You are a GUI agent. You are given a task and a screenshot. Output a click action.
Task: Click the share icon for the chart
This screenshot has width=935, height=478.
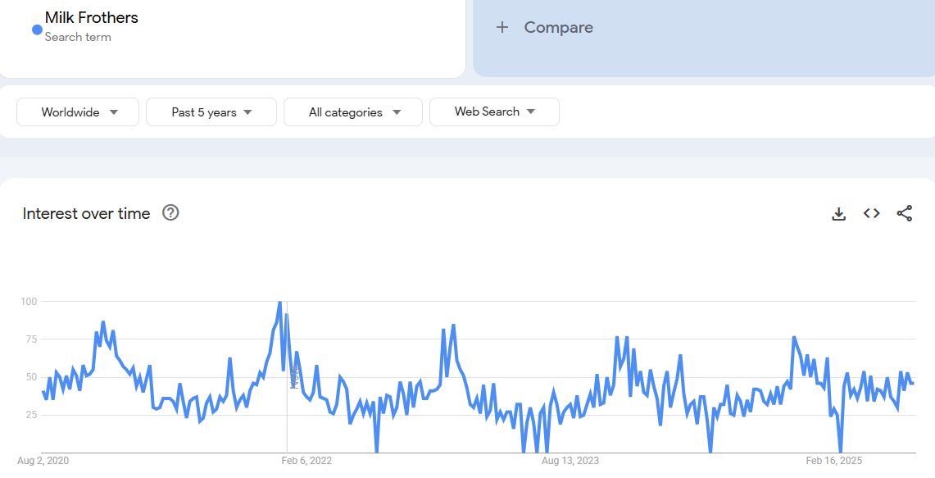904,214
